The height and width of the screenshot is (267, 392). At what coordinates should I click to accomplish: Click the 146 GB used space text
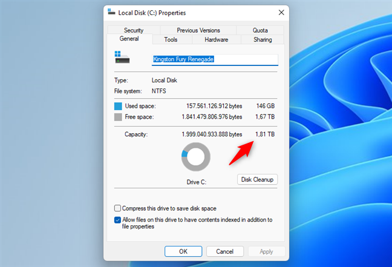[x=266, y=106]
